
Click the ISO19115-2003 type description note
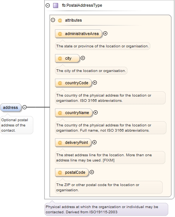106,210
